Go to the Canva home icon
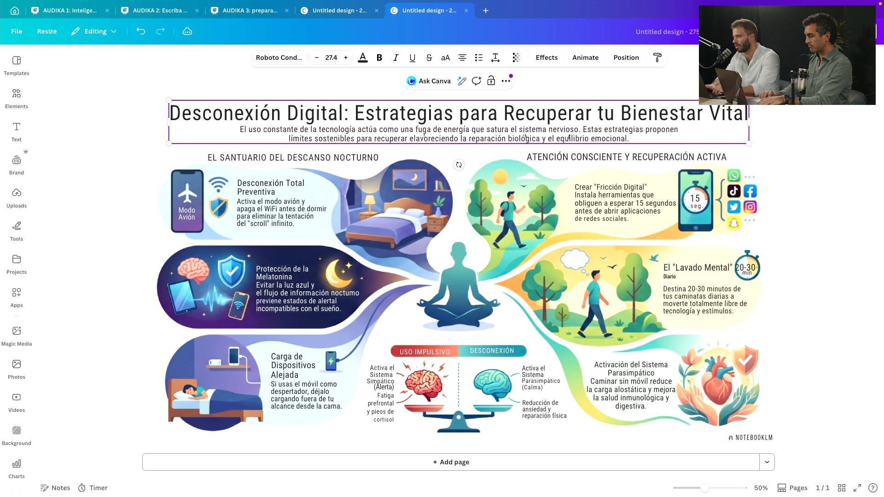This screenshot has width=884, height=497. click(x=15, y=11)
